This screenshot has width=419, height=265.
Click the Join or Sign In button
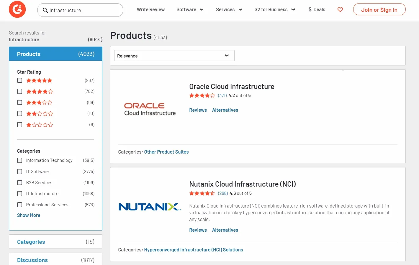tap(379, 9)
